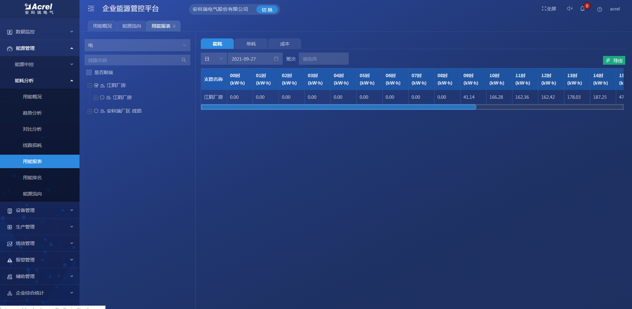Click the 切换 company switch button
The image size is (632, 309).
click(x=267, y=10)
